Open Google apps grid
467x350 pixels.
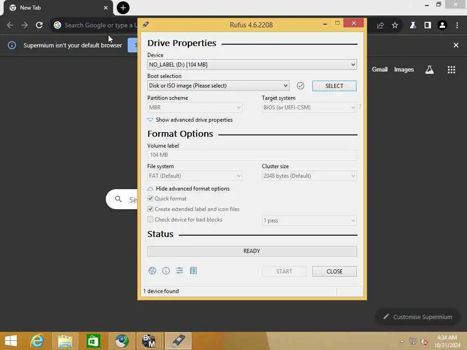451,70
